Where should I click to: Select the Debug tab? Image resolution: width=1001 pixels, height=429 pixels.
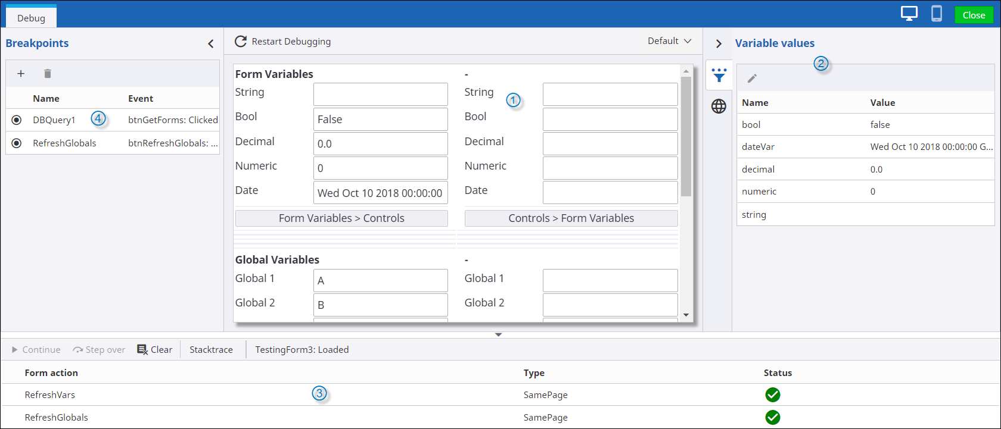tap(31, 18)
